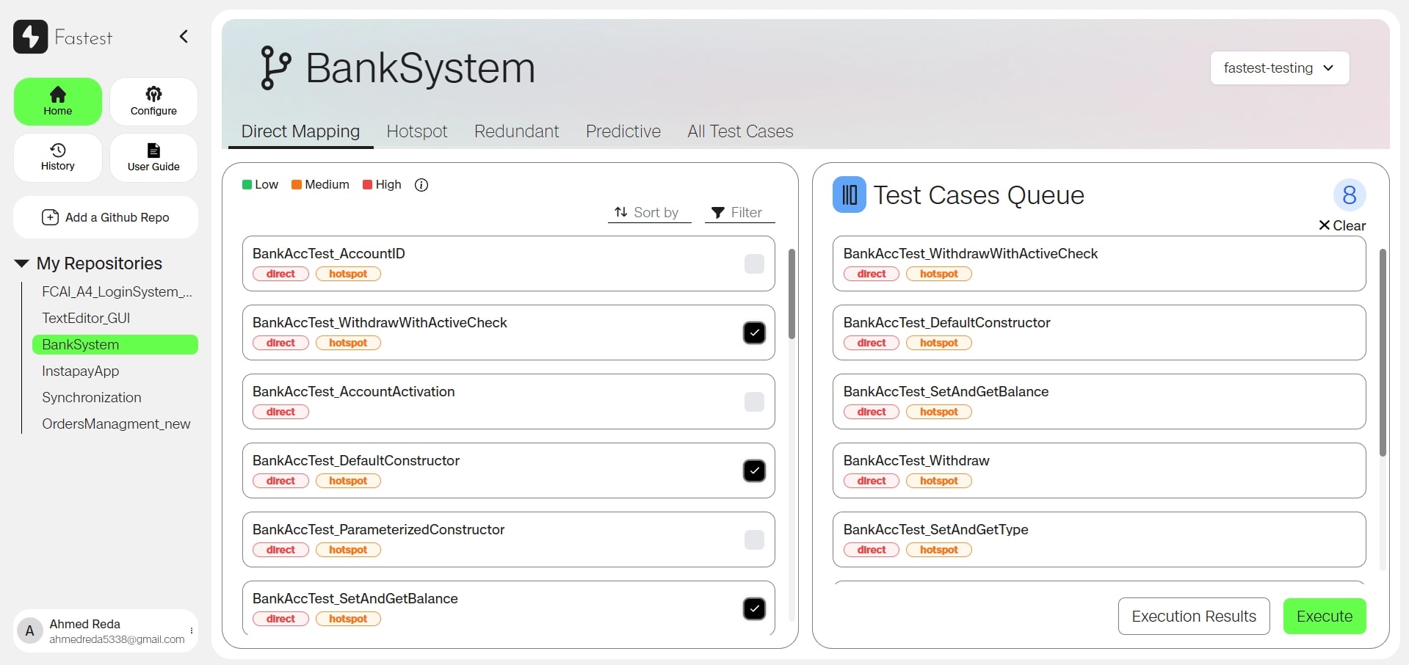Uncheck BankAccTest_SetAndGetBalance in the left list
Screen dimensions: 1409x665
[754, 609]
